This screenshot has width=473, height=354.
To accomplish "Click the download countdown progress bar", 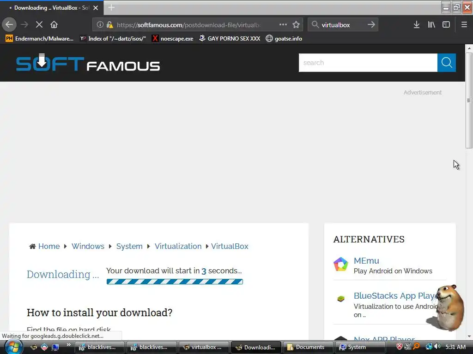I will point(175,282).
